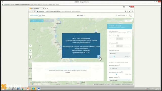Click the Точка Б map button
Screen dimensions: 162x91
click(41, 21)
